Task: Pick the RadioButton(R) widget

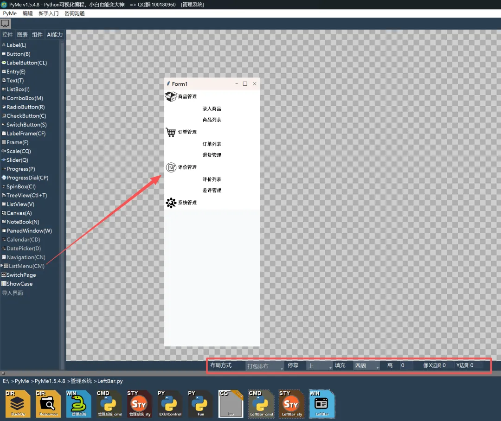Action: pos(23,107)
